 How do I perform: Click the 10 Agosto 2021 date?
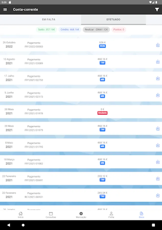click(9, 61)
